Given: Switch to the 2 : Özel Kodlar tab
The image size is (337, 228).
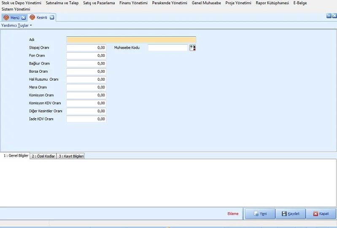Looking at the screenshot, I should click(x=43, y=156).
